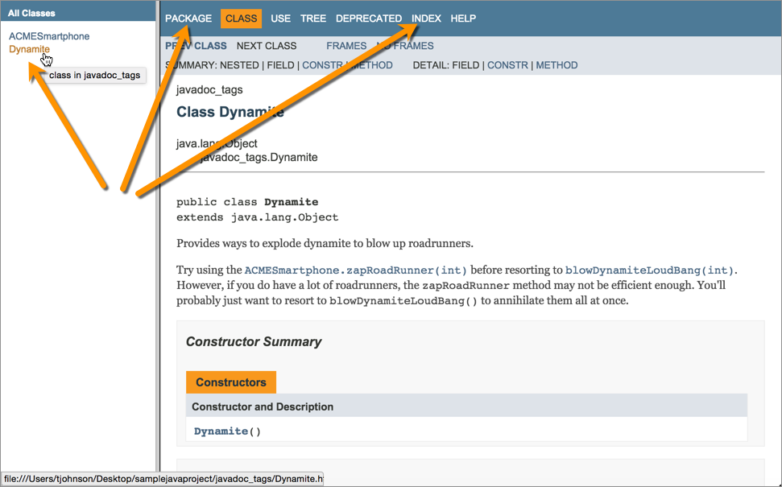Show the class hierarchy via TREE
This screenshot has height=487, width=782.
tap(313, 19)
